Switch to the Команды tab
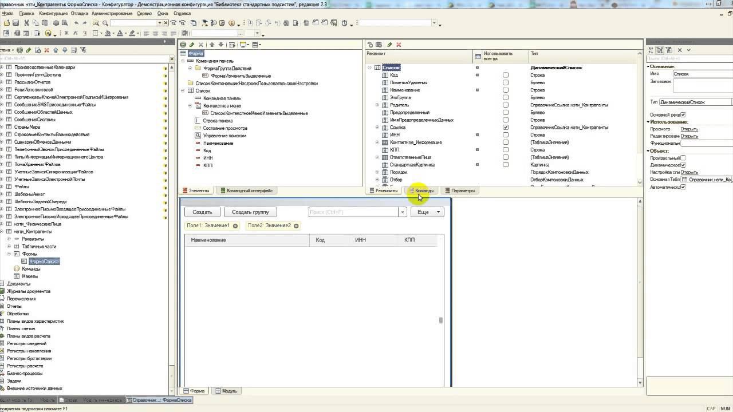The image size is (733, 412). [421, 191]
